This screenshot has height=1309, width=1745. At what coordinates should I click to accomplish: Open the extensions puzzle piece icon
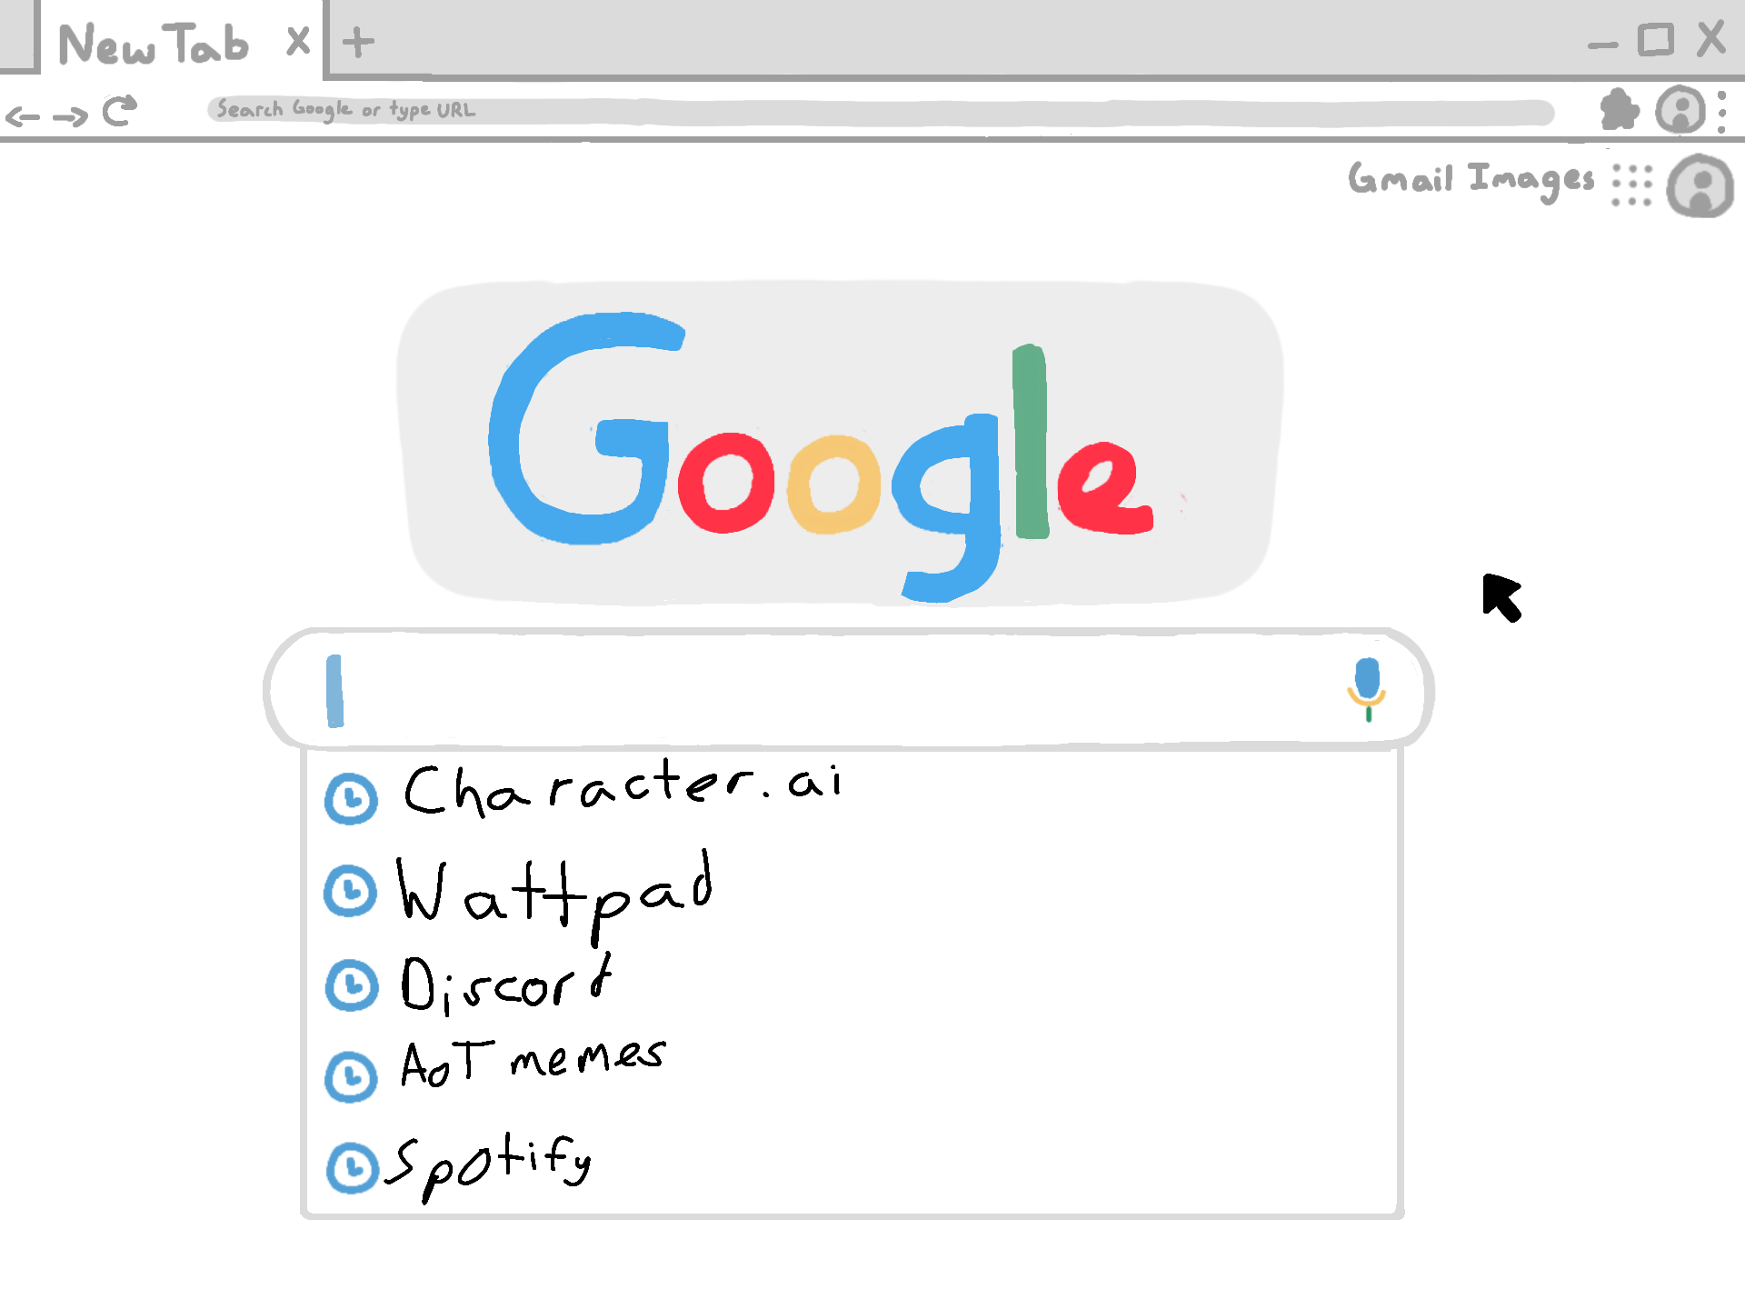coord(1620,110)
